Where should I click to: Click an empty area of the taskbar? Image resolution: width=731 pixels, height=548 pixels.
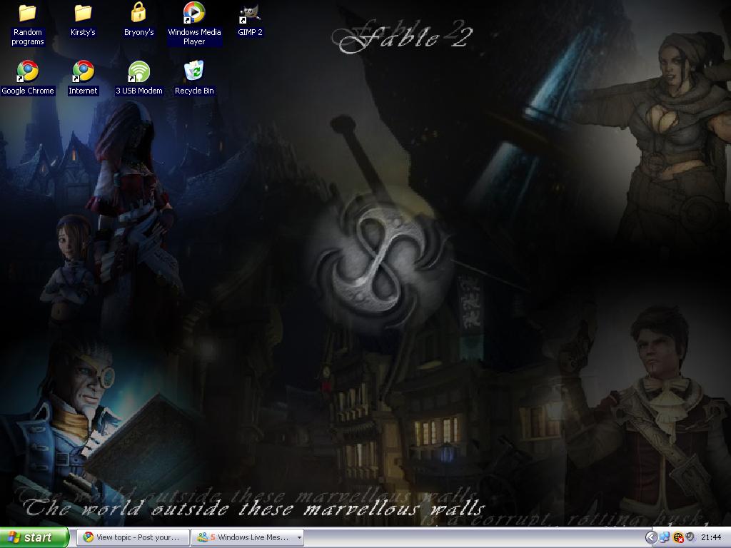click(x=471, y=537)
